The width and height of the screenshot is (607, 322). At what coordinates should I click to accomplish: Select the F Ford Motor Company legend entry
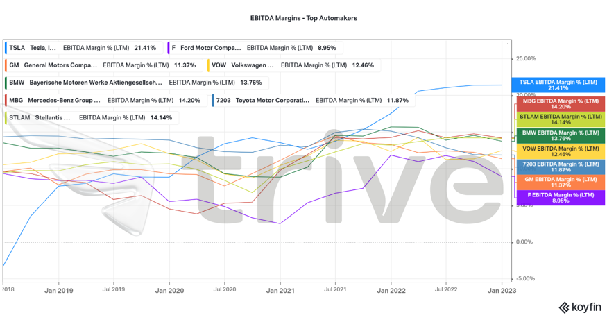[x=255, y=48]
